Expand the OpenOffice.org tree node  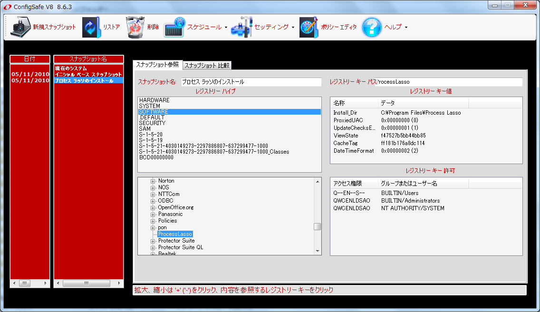click(153, 207)
